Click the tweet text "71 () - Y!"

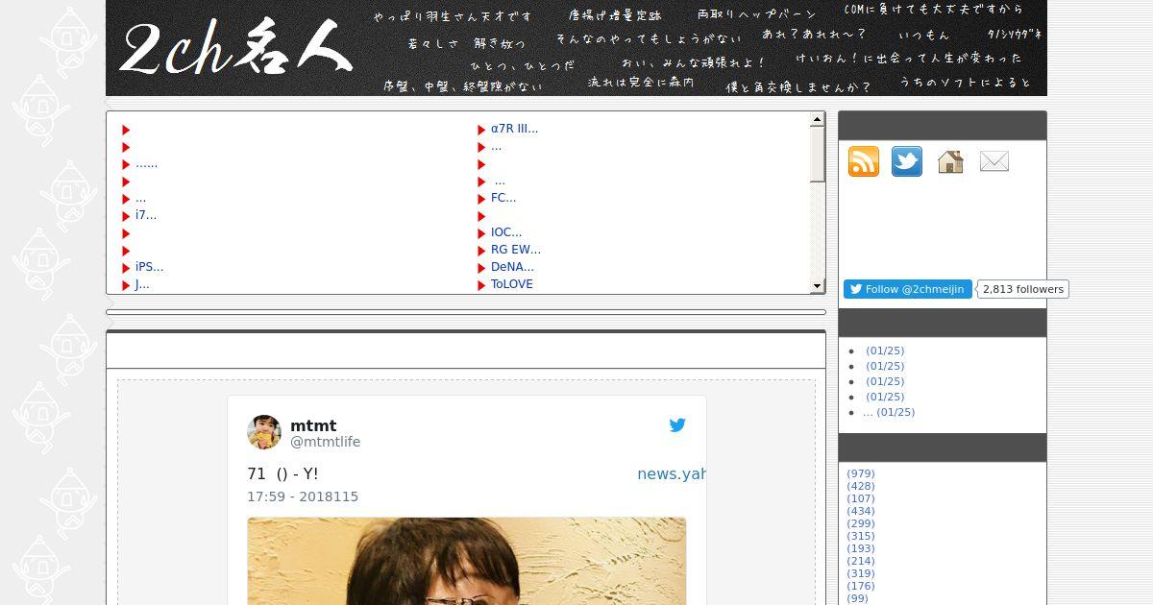(x=282, y=474)
